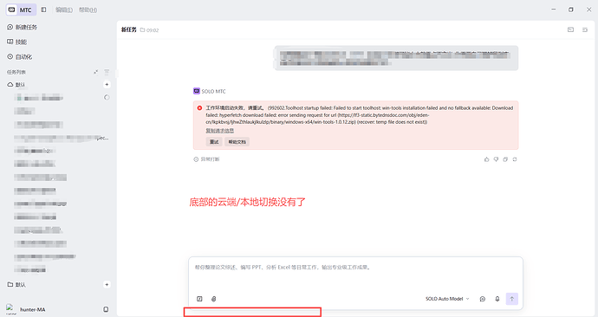Start voice input with the microphone icon
Viewport: 598px width, 317px height.
tap(497, 299)
